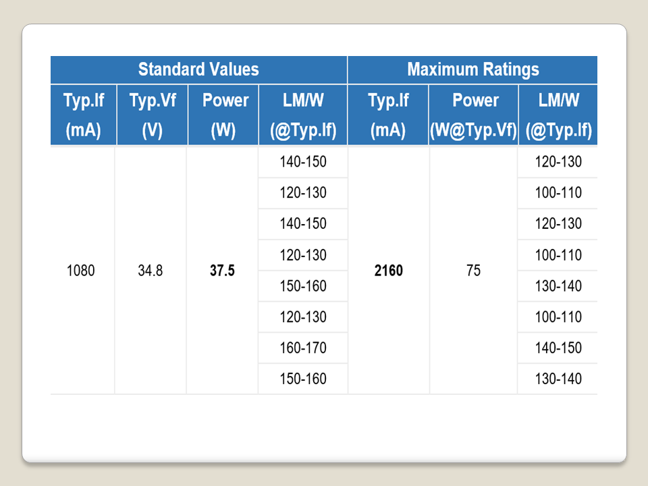This screenshot has height=486, width=648.
Task: Select the bold 37.5 power cell
Action: [222, 271]
